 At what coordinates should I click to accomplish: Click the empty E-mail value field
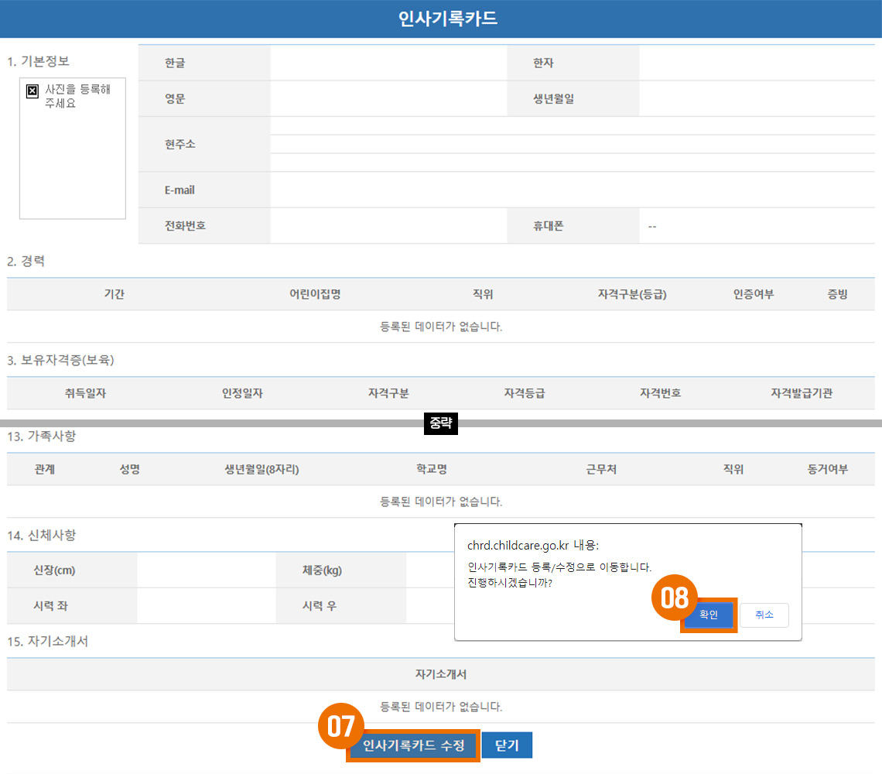573,190
